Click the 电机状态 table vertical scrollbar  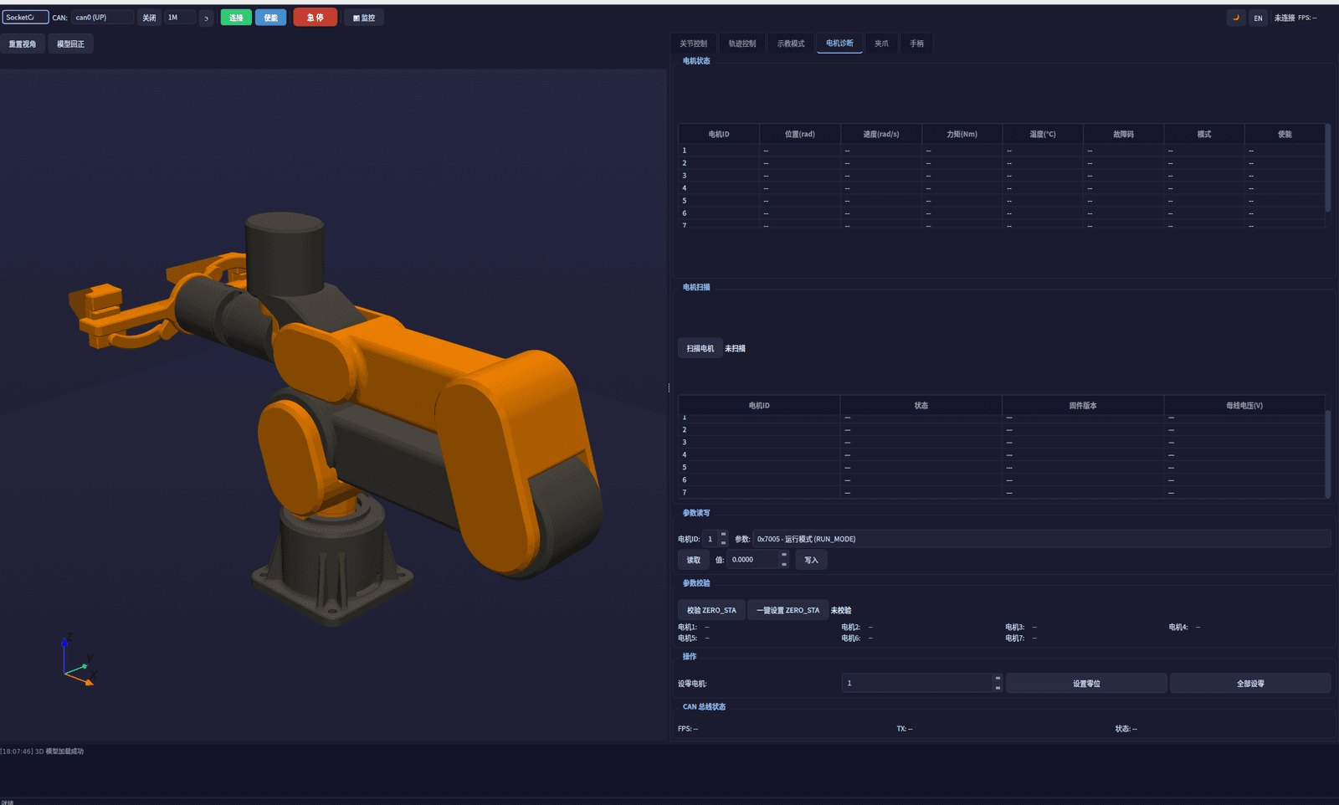[1328, 167]
